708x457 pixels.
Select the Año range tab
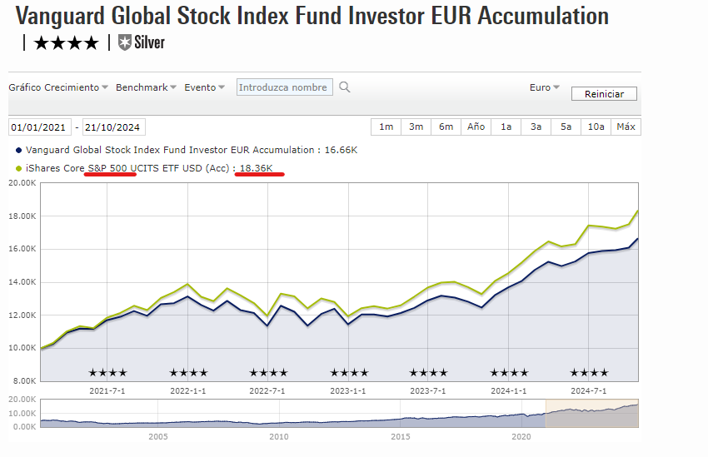(476, 127)
